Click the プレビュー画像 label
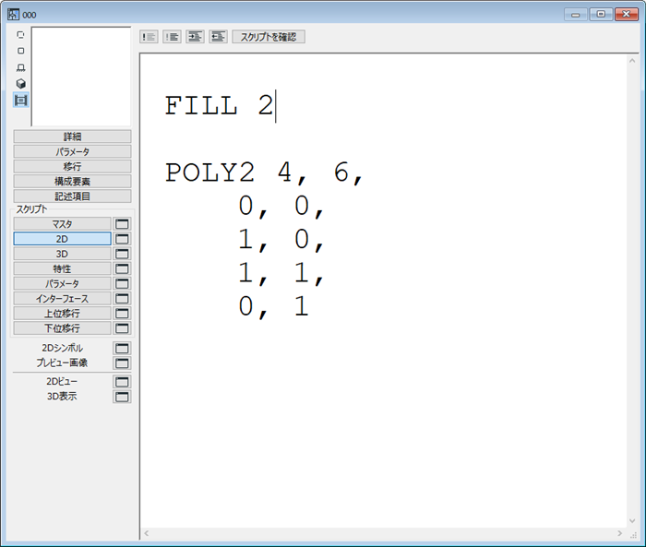646x547 pixels. [x=62, y=363]
